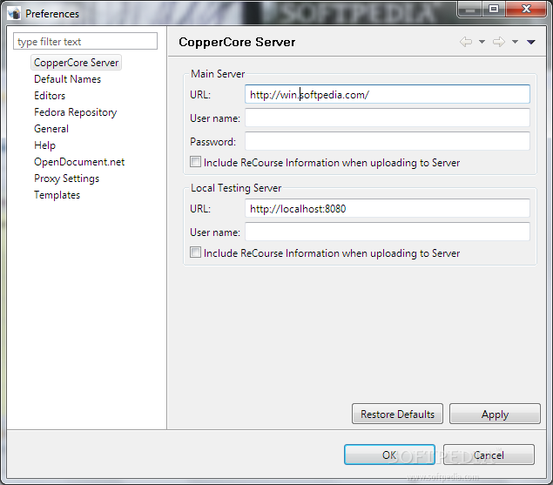Screen dimensions: 553x485
Task: Click the Local Testing Server URL field
Action: [x=388, y=208]
